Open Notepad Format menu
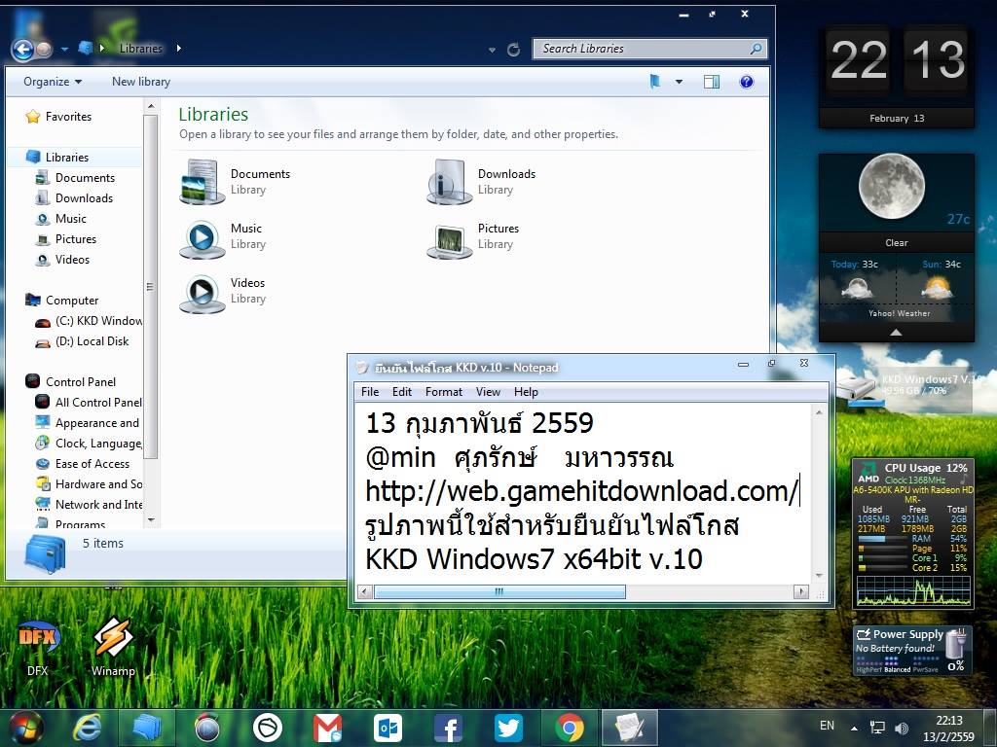Screen dimensions: 997x747 click(443, 392)
